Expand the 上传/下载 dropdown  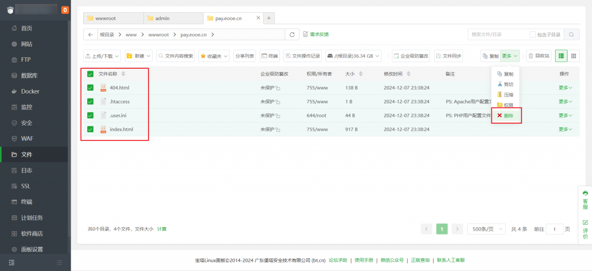102,56
